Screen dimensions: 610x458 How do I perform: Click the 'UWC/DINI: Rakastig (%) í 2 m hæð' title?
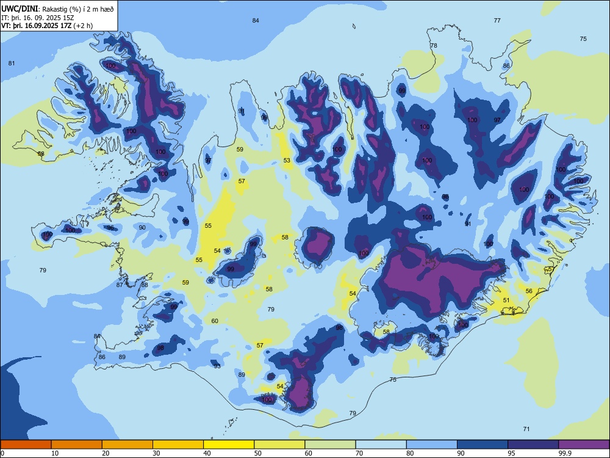point(57,9)
